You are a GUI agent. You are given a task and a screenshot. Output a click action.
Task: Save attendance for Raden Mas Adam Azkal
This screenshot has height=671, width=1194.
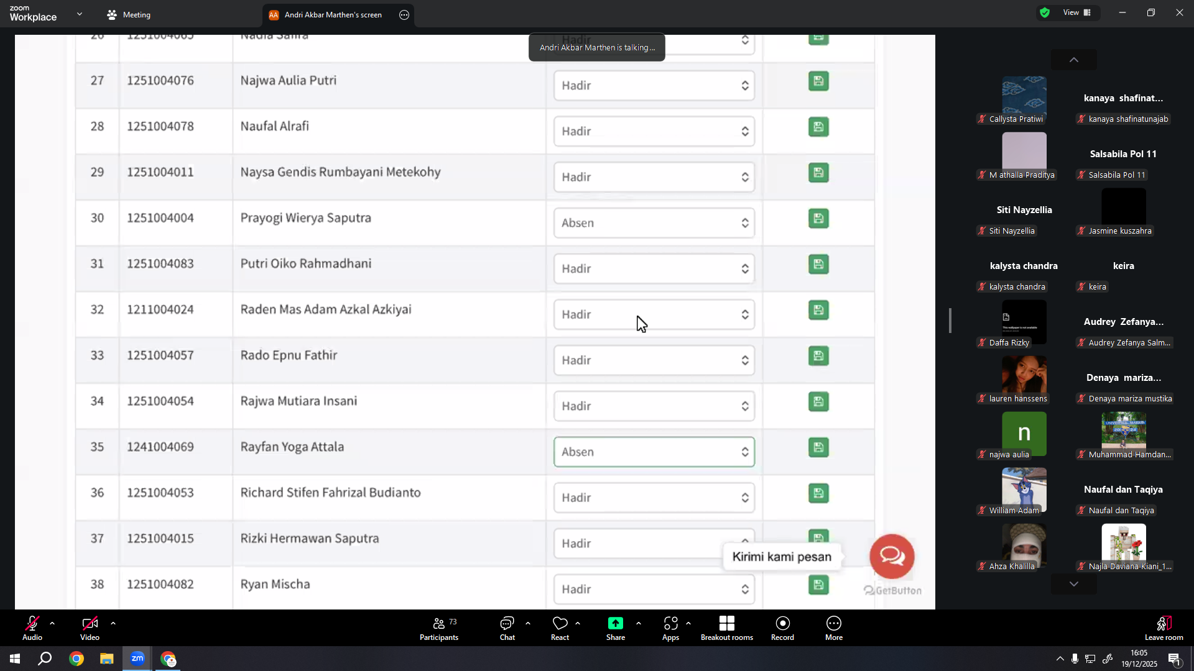pyautogui.click(x=818, y=311)
